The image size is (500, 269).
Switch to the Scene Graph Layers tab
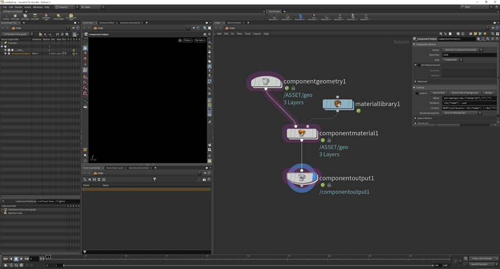[115, 168]
